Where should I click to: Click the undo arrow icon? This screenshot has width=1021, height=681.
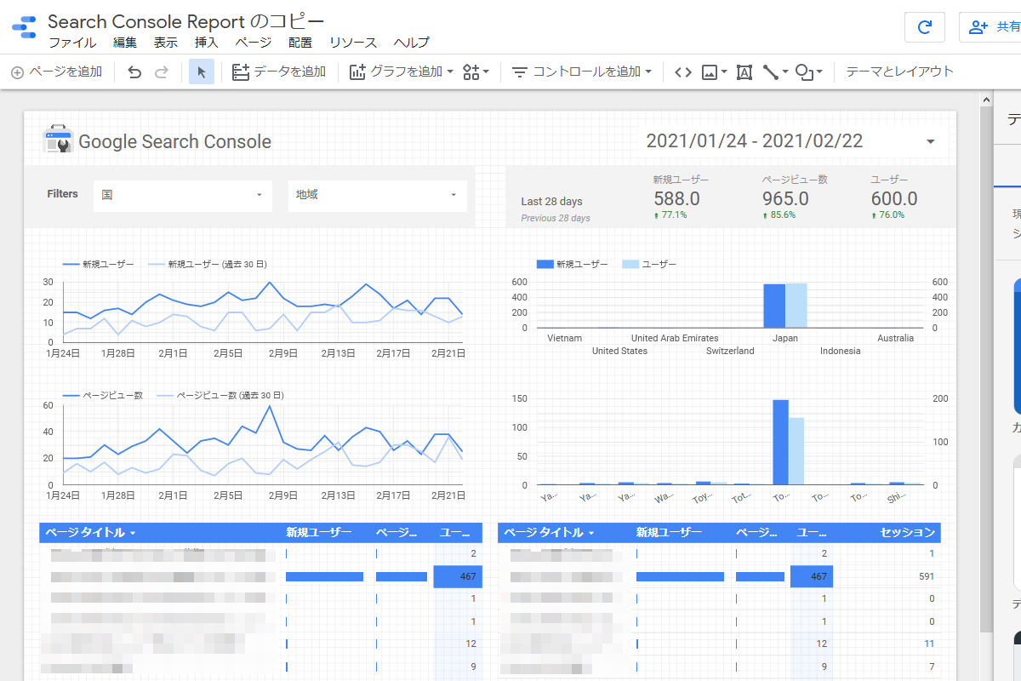134,72
